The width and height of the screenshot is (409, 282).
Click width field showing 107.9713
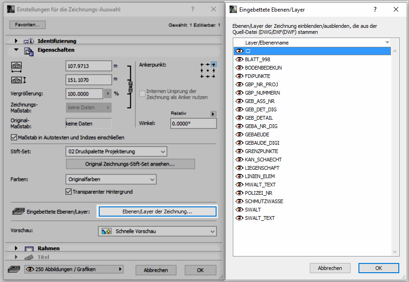[89, 66]
